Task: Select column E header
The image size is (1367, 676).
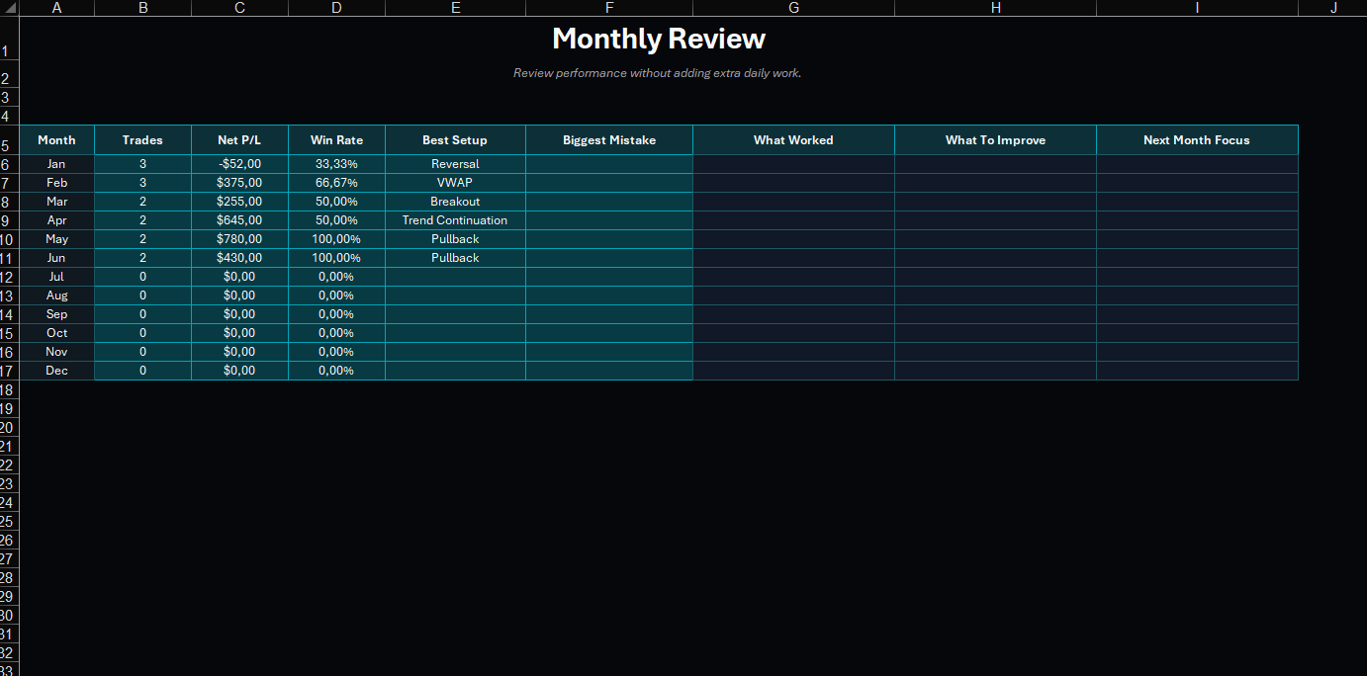Action: [x=455, y=8]
